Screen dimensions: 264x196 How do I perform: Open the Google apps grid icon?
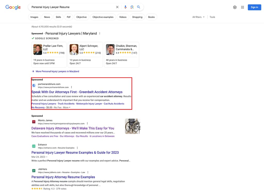242,7
